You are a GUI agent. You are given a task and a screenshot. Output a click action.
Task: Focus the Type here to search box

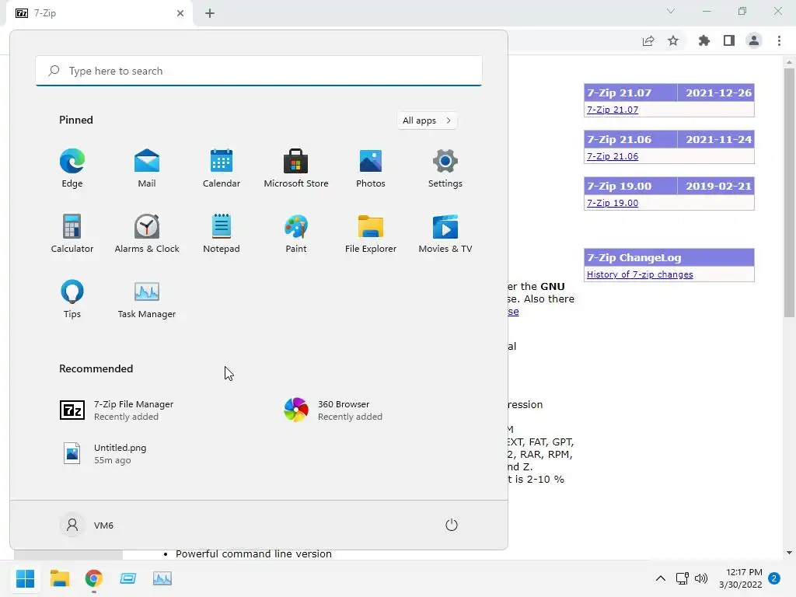tap(259, 71)
